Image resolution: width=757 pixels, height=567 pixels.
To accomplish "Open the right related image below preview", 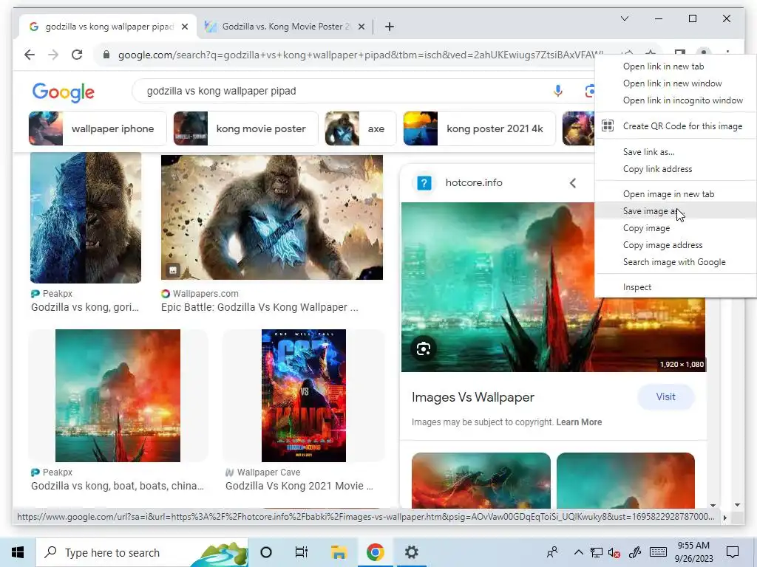I will click(625, 480).
